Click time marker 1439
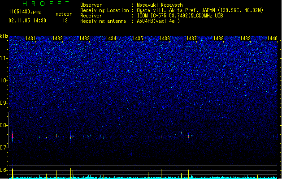282x179 pixels. pos(246,38)
